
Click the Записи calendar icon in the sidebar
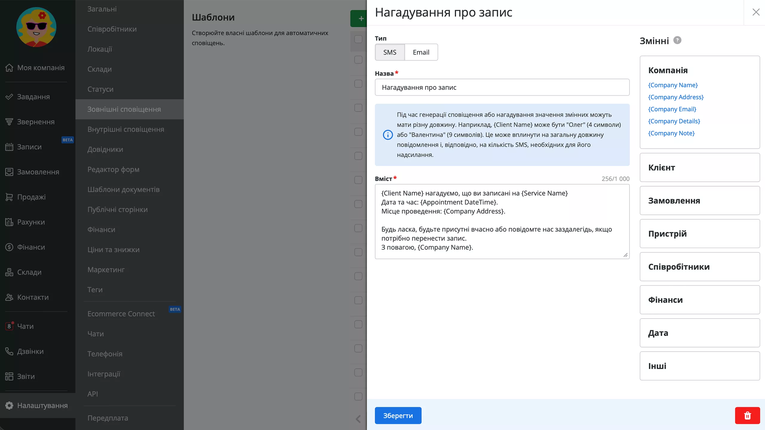(9, 147)
